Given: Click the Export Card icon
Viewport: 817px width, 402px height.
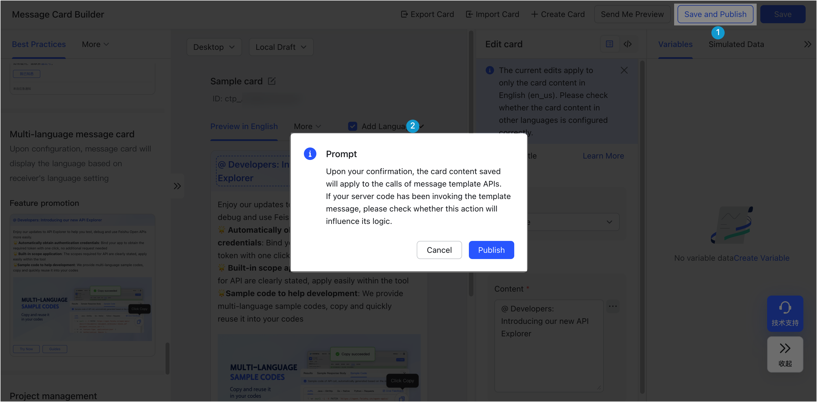Looking at the screenshot, I should point(404,14).
